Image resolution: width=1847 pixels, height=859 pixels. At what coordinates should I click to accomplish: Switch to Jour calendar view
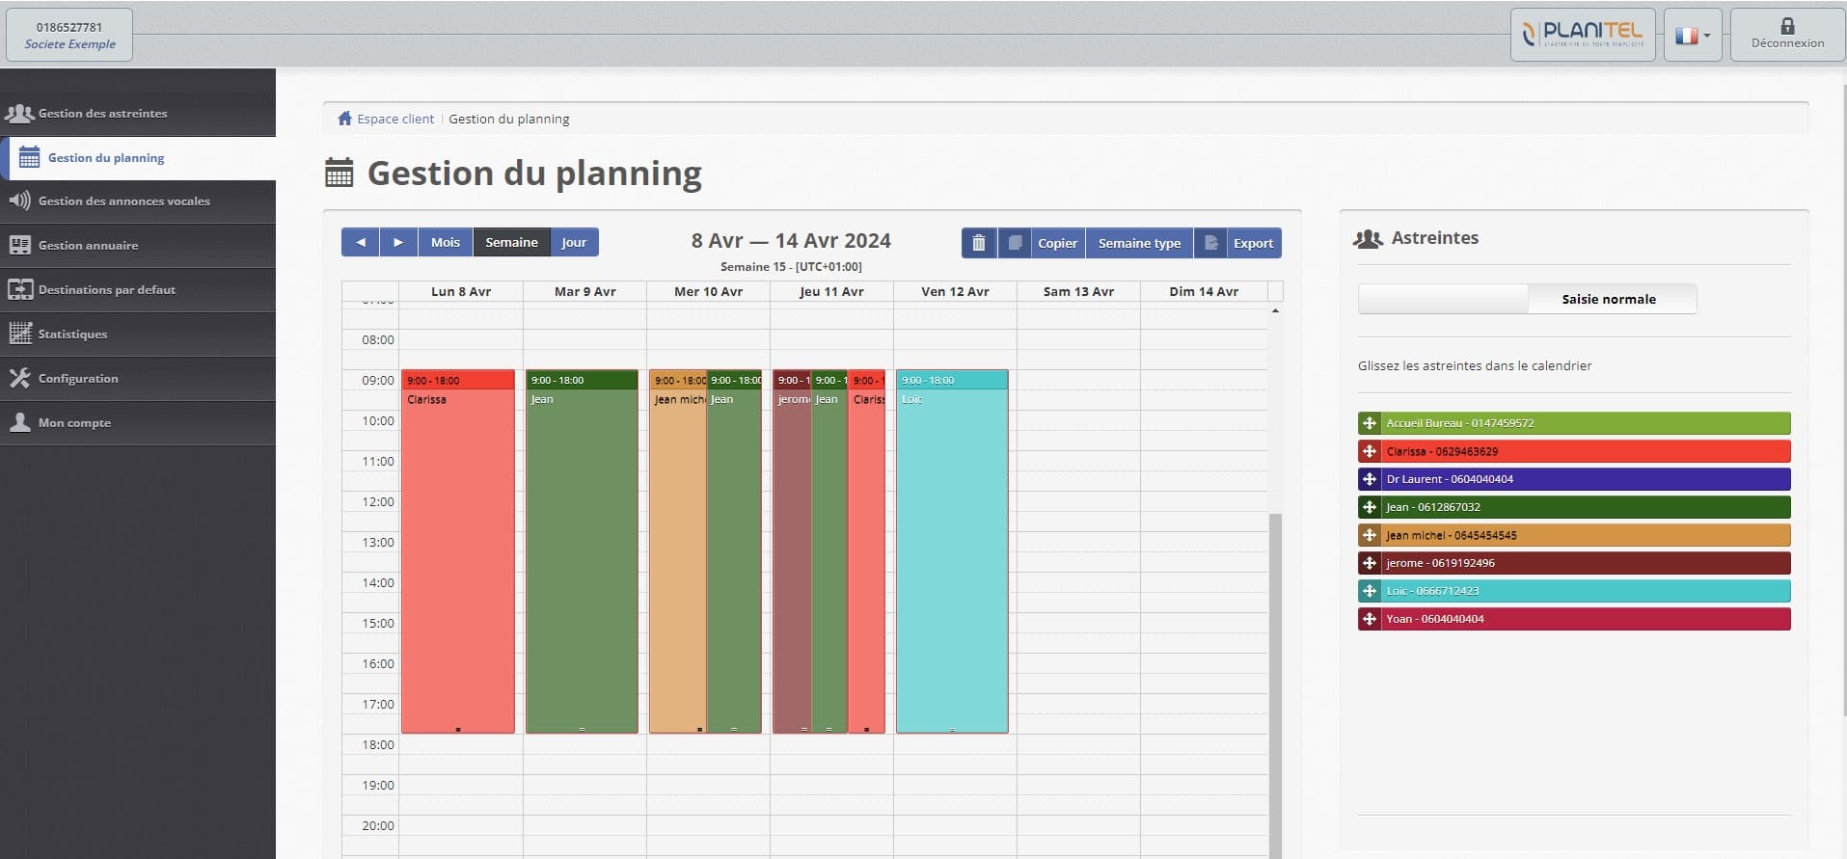(x=574, y=242)
